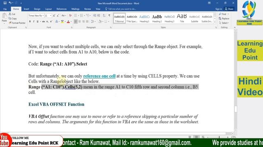Open the Clipboard pane launcher
Screen dimensions: 263x147
tap(26, 27)
